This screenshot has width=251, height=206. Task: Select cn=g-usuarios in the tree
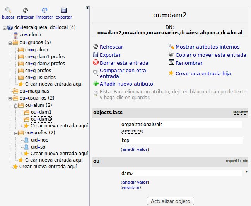tap(40, 78)
